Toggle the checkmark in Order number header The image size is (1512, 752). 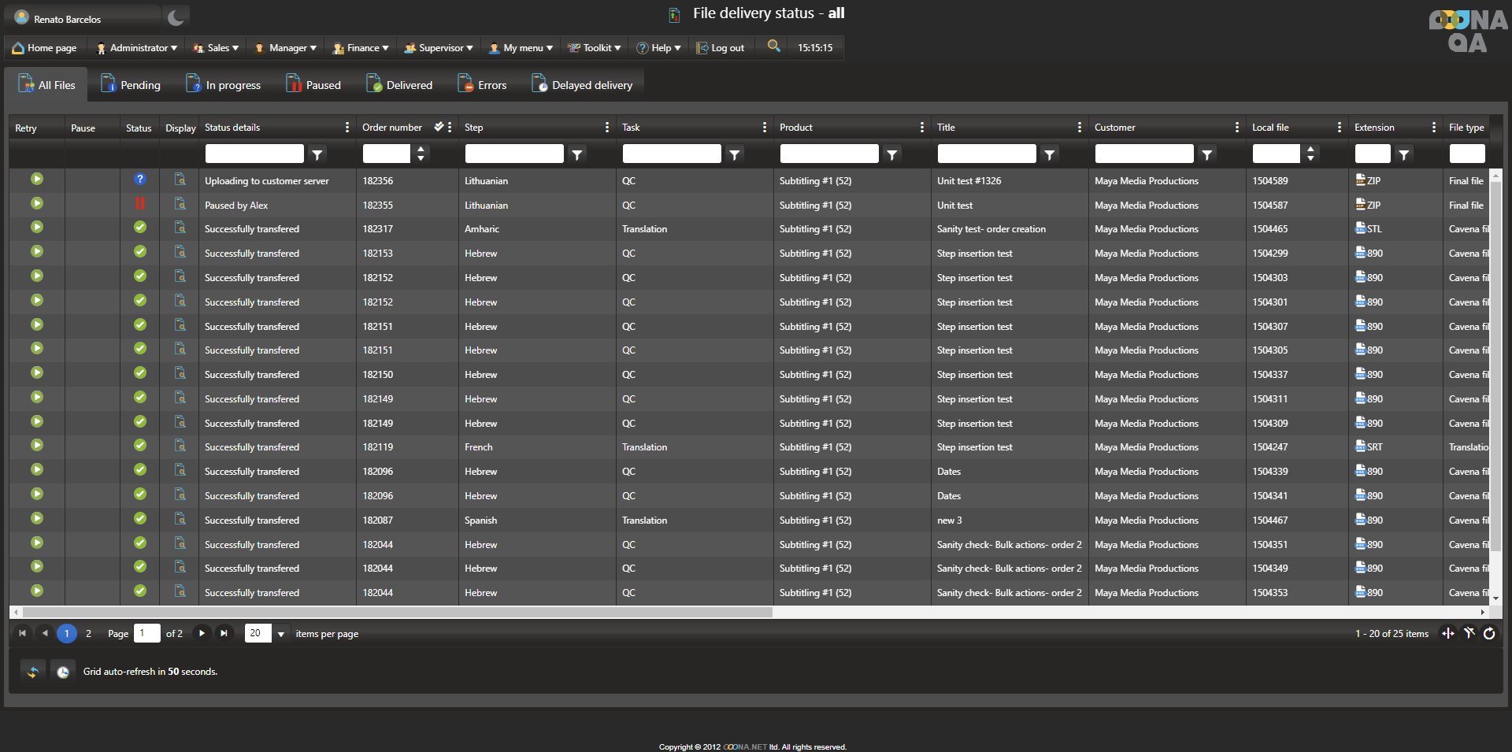coord(439,127)
